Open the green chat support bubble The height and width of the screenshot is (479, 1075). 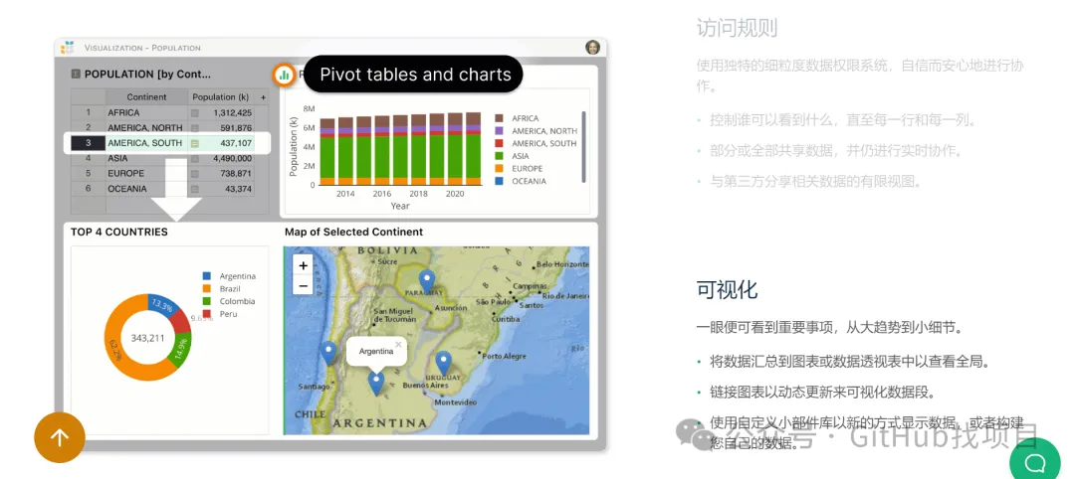click(x=1034, y=462)
